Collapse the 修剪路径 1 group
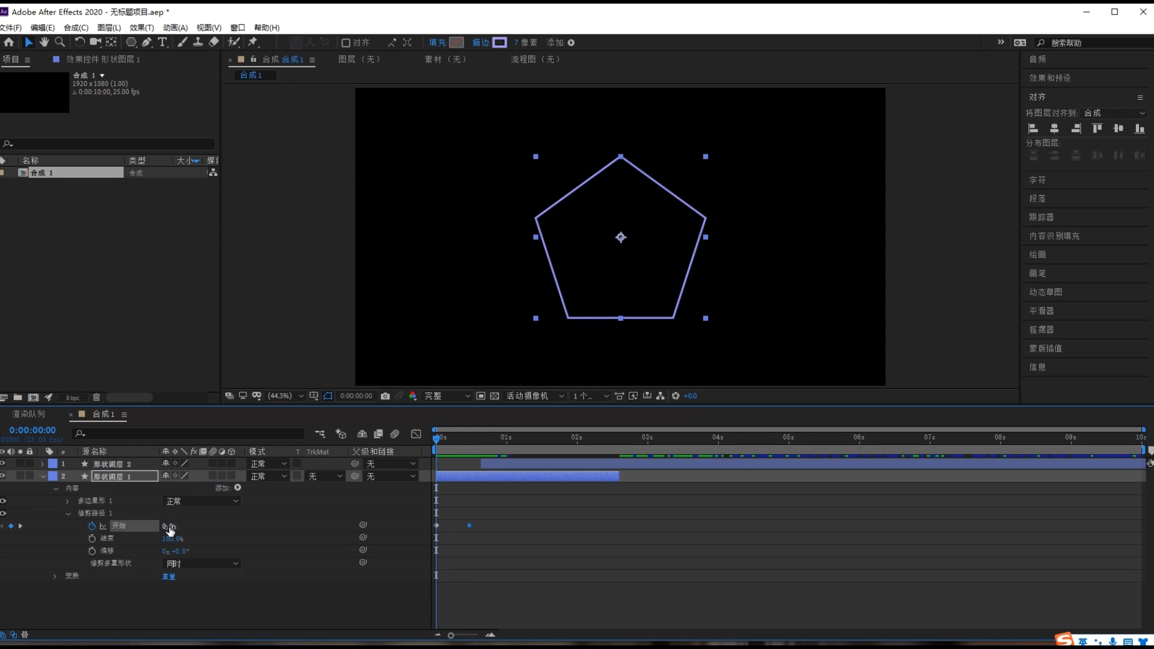This screenshot has width=1154, height=649. (69, 514)
